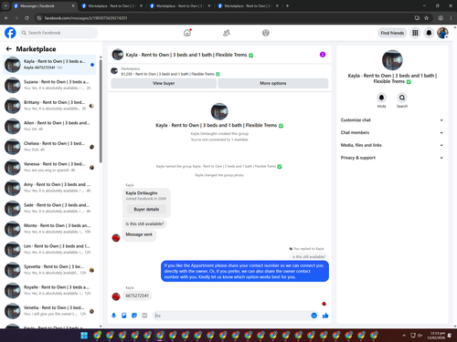Expand Media, files and links section
Viewport: 457px width, 342px height.
coord(392,145)
